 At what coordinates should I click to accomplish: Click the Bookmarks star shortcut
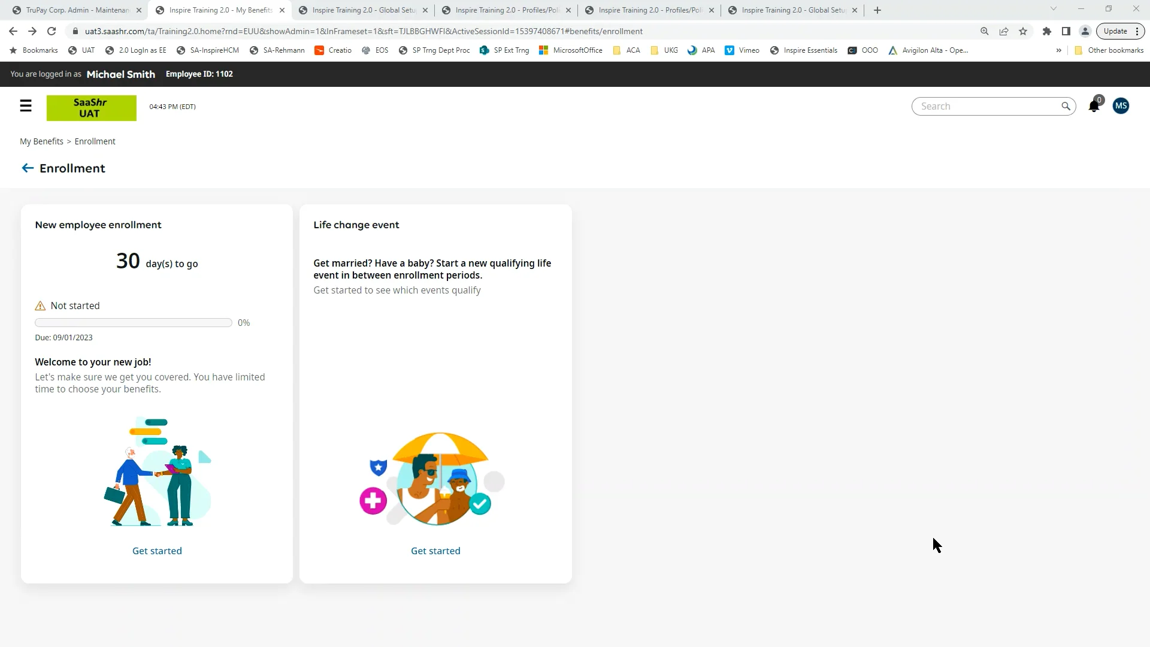pyautogui.click(x=34, y=50)
